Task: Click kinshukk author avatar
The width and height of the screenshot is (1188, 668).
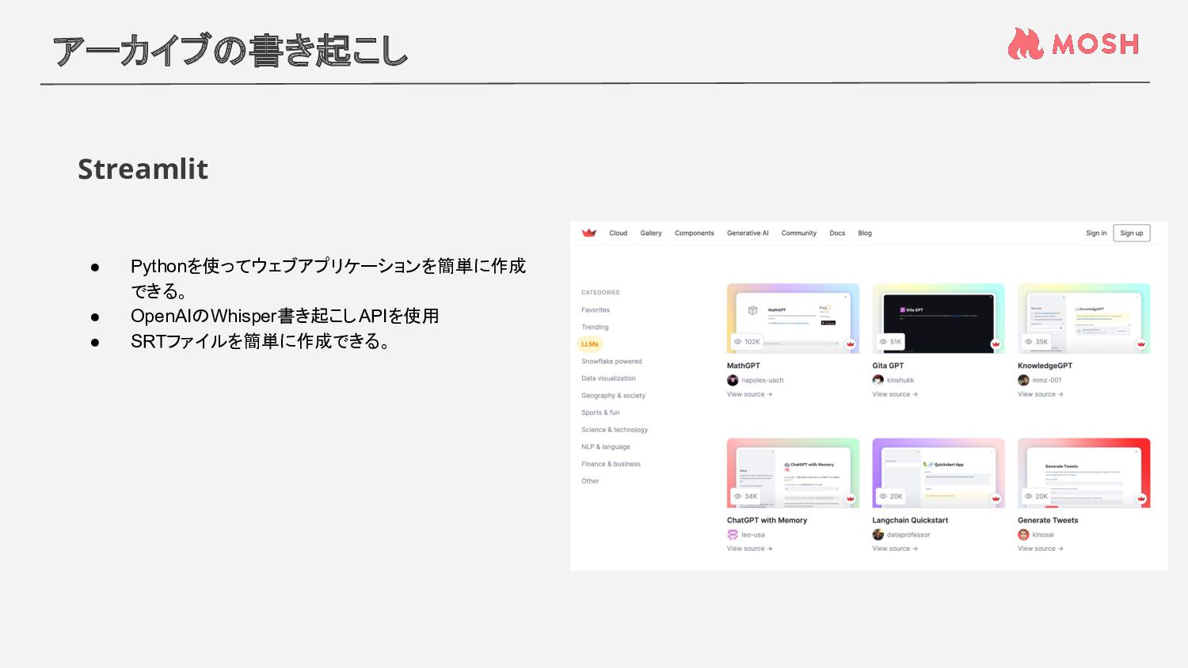Action: pos(878,381)
